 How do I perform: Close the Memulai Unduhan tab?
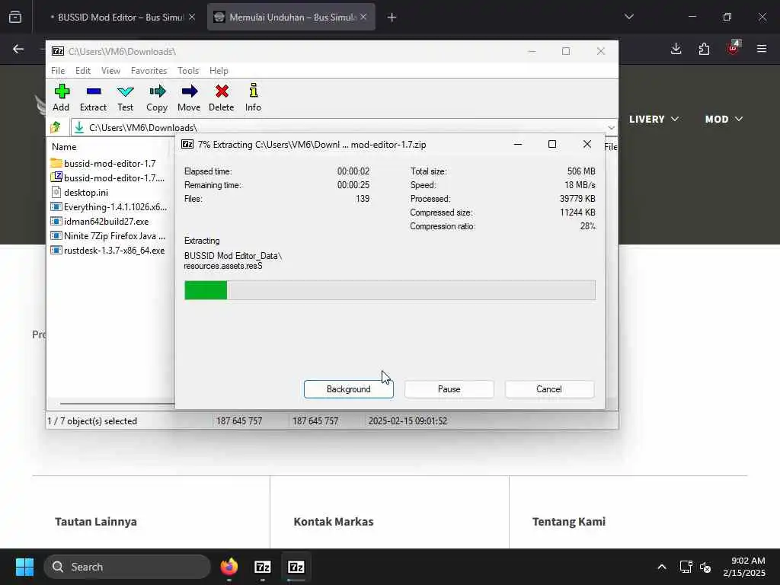click(363, 17)
